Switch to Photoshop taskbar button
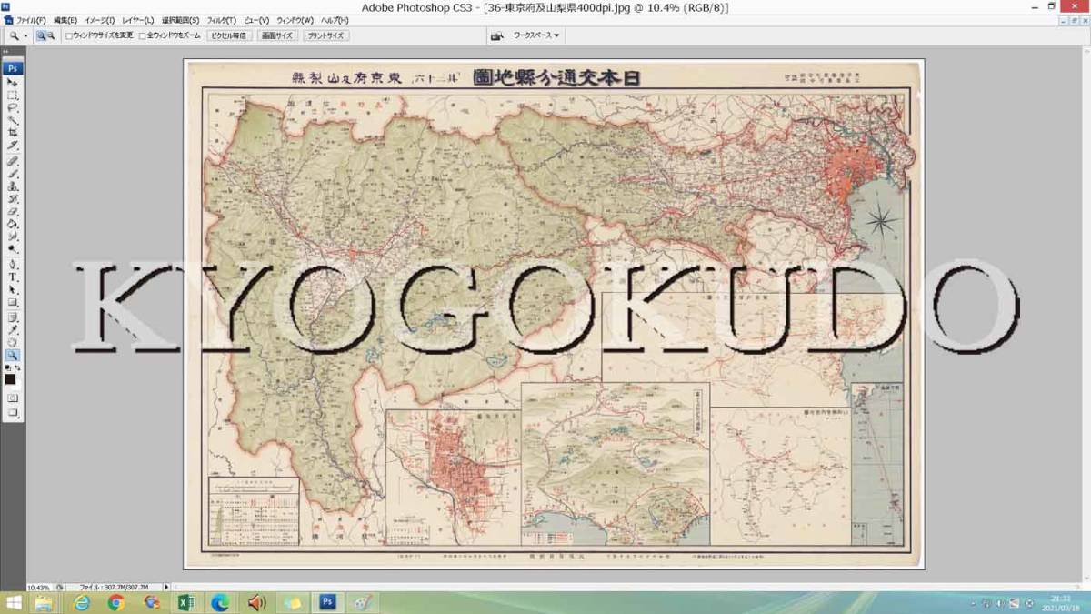This screenshot has width=1091, height=614. (x=326, y=603)
